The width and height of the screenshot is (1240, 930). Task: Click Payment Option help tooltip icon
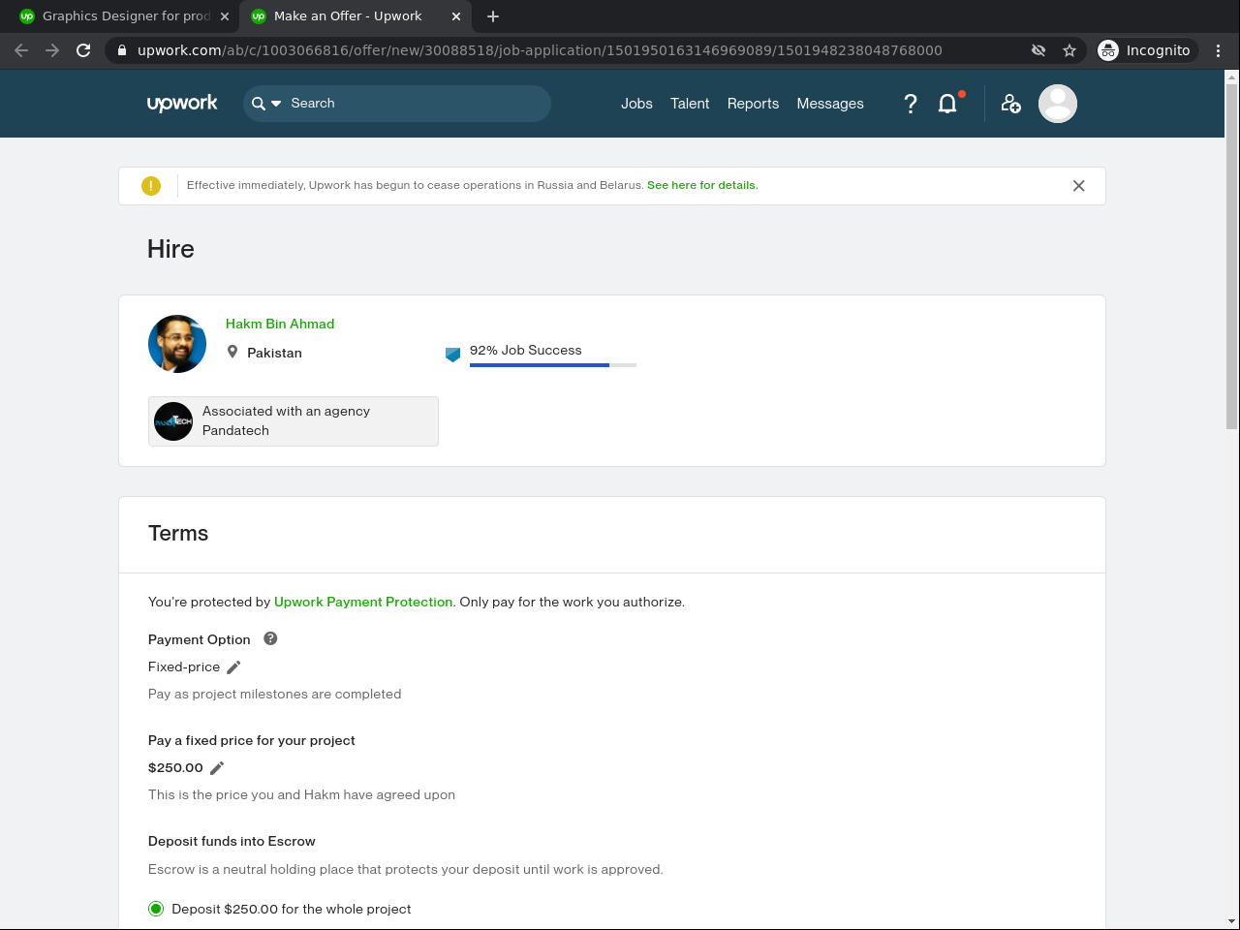(270, 638)
